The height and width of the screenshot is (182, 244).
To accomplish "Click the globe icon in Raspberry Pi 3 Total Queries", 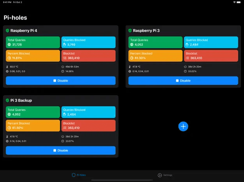I will (x=132, y=45).
